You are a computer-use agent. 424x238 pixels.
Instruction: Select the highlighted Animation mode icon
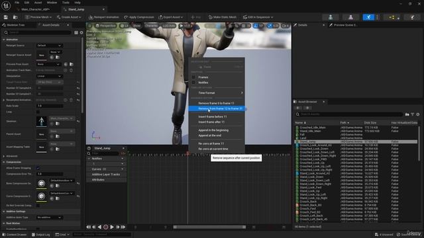coord(368,17)
